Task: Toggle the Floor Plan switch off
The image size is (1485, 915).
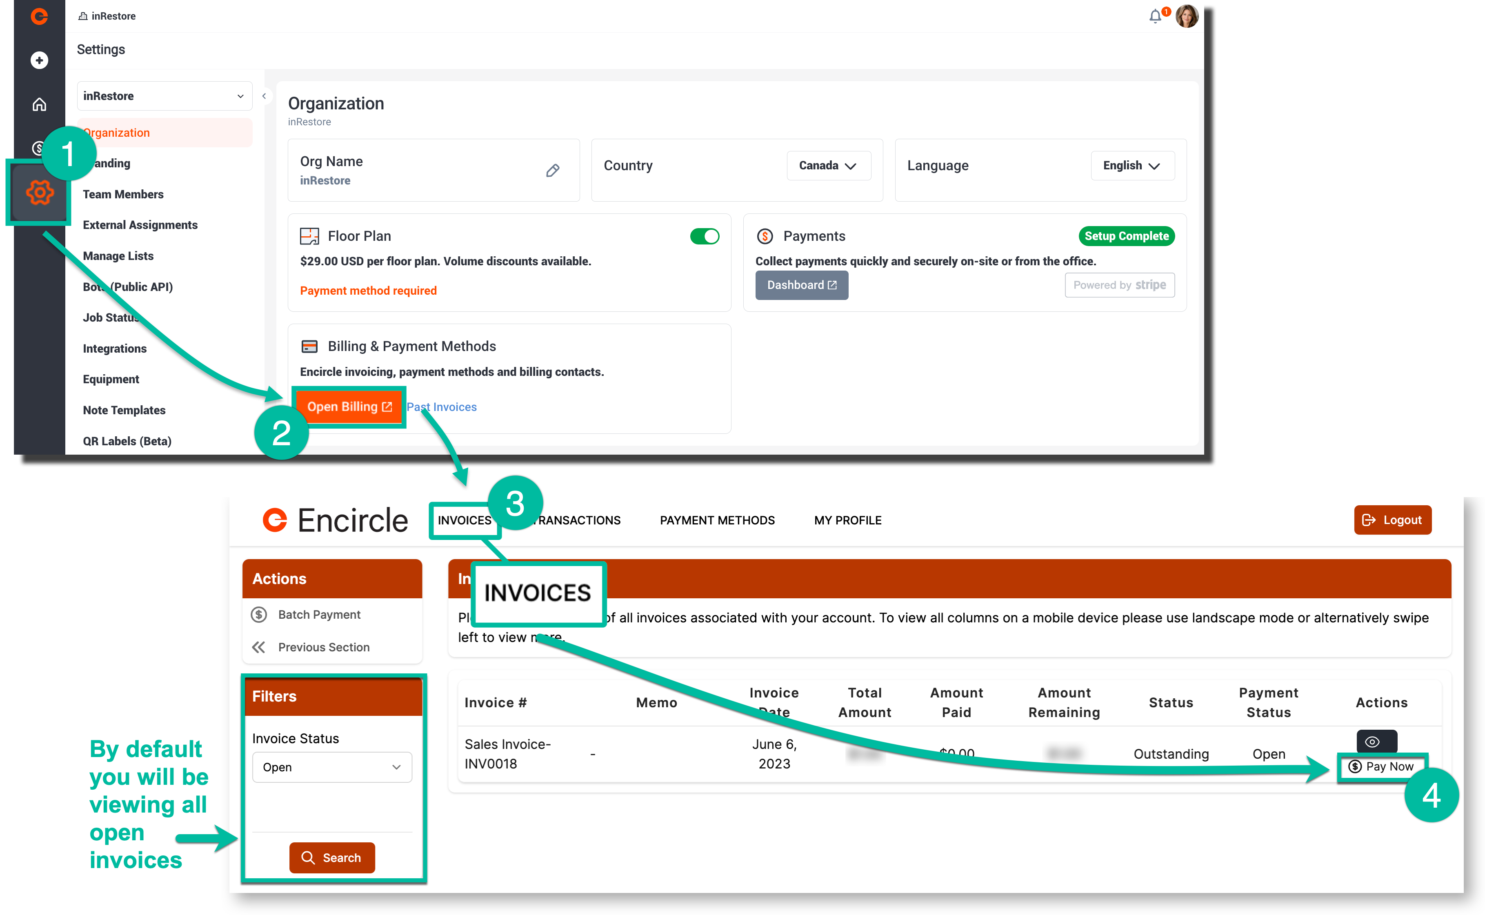Action: coord(705,236)
